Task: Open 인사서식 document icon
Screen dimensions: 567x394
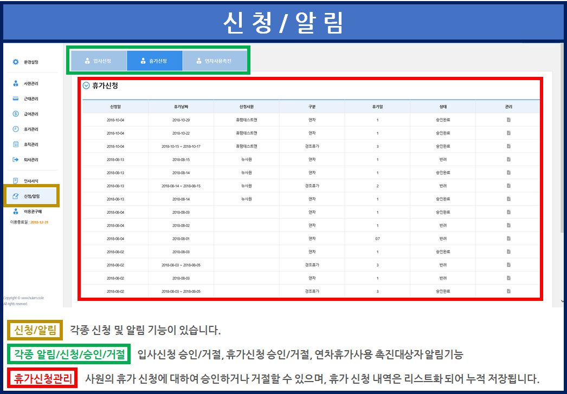Action: pyautogui.click(x=16, y=181)
